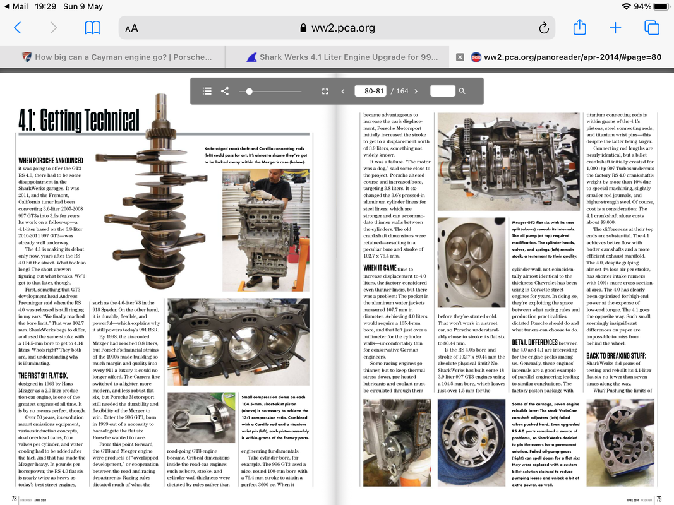Close the panoreader tab with the X
Screen dimensions: 674x505
tap(460, 57)
